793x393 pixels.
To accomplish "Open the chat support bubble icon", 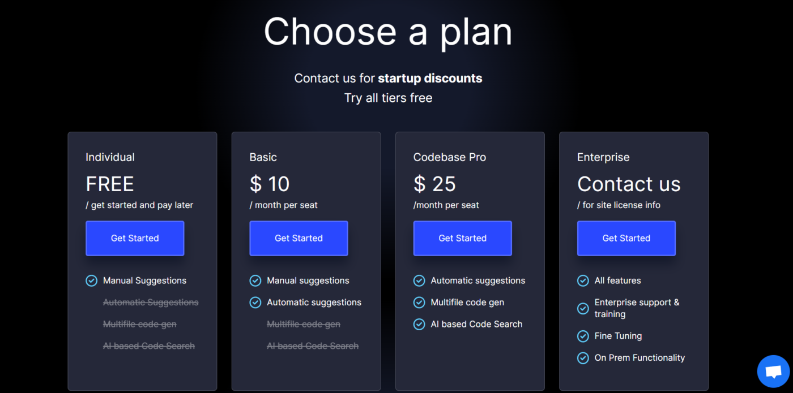I will (773, 372).
